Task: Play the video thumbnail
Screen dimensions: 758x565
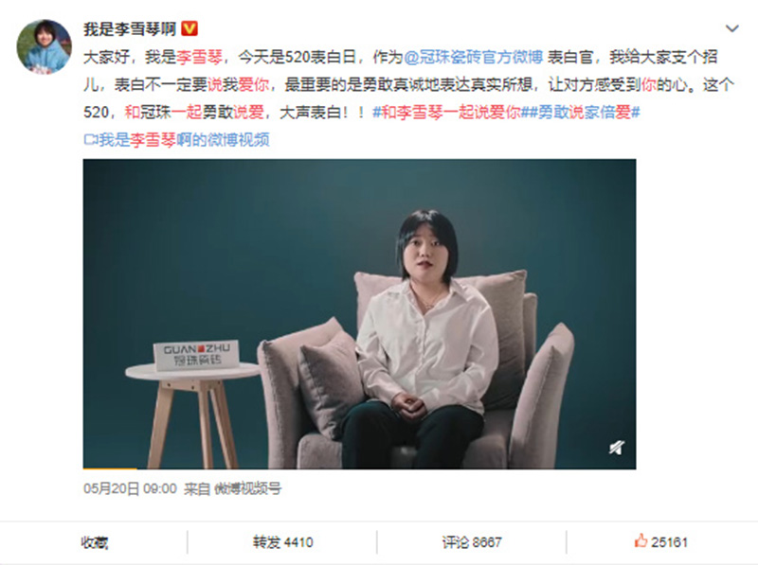Action: (359, 314)
